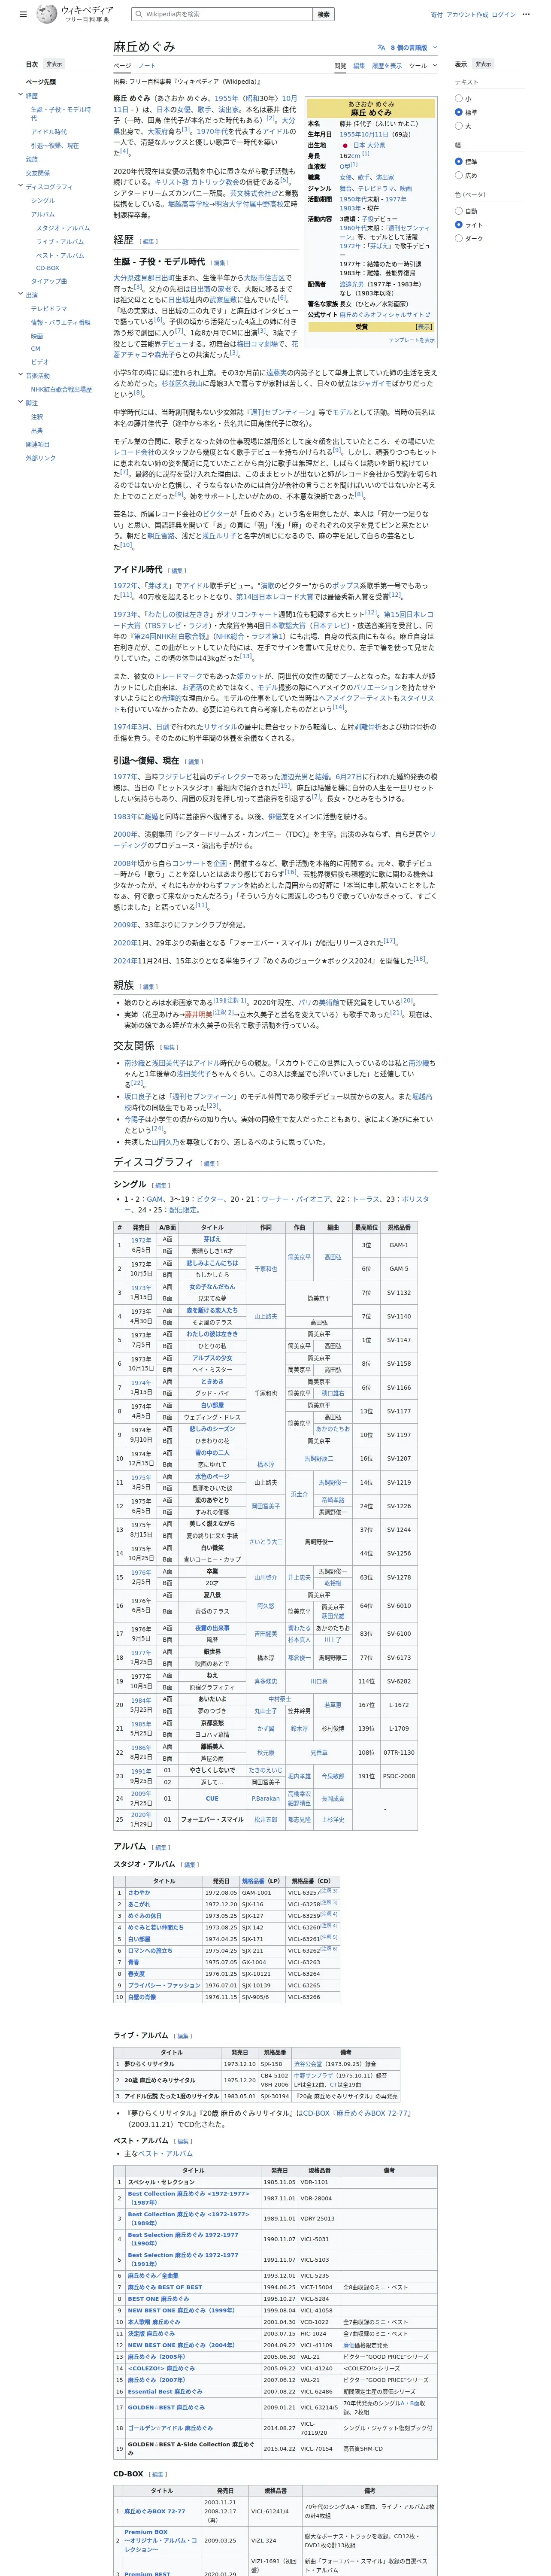The image size is (551, 2576).
Task: Select light (ライト) color mode
Action: tap(459, 225)
